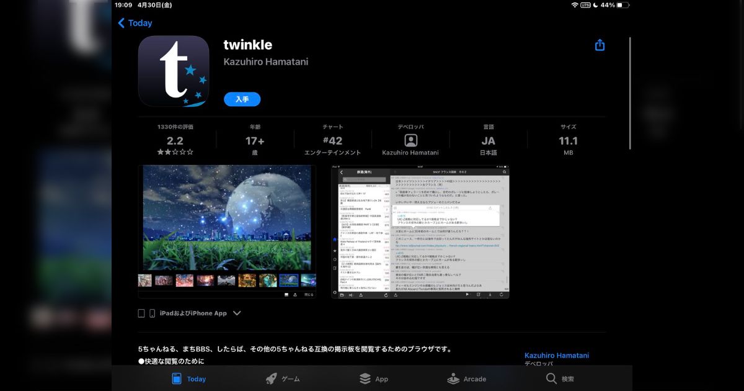Tap the 入手 button to get the app

click(x=242, y=99)
